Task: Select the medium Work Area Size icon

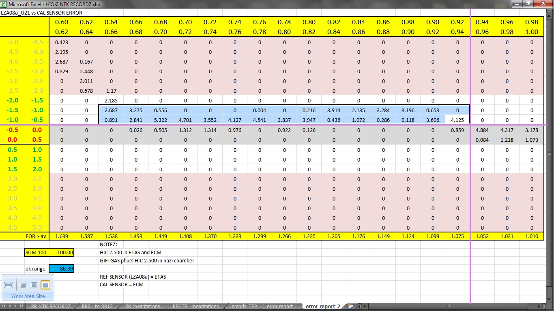Action: click(x=34, y=285)
